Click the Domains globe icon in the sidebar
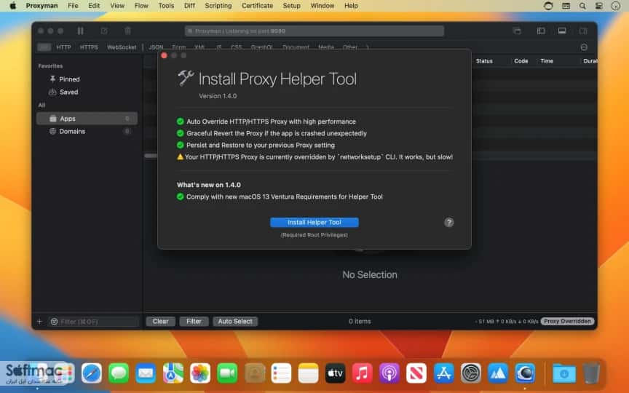Viewport: 629px width, 393px height. pyautogui.click(x=52, y=131)
